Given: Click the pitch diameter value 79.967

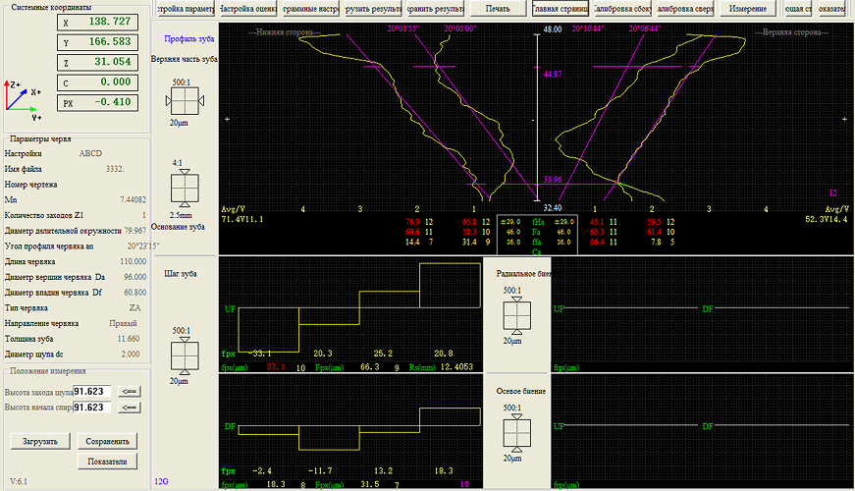Looking at the screenshot, I should point(135,231).
